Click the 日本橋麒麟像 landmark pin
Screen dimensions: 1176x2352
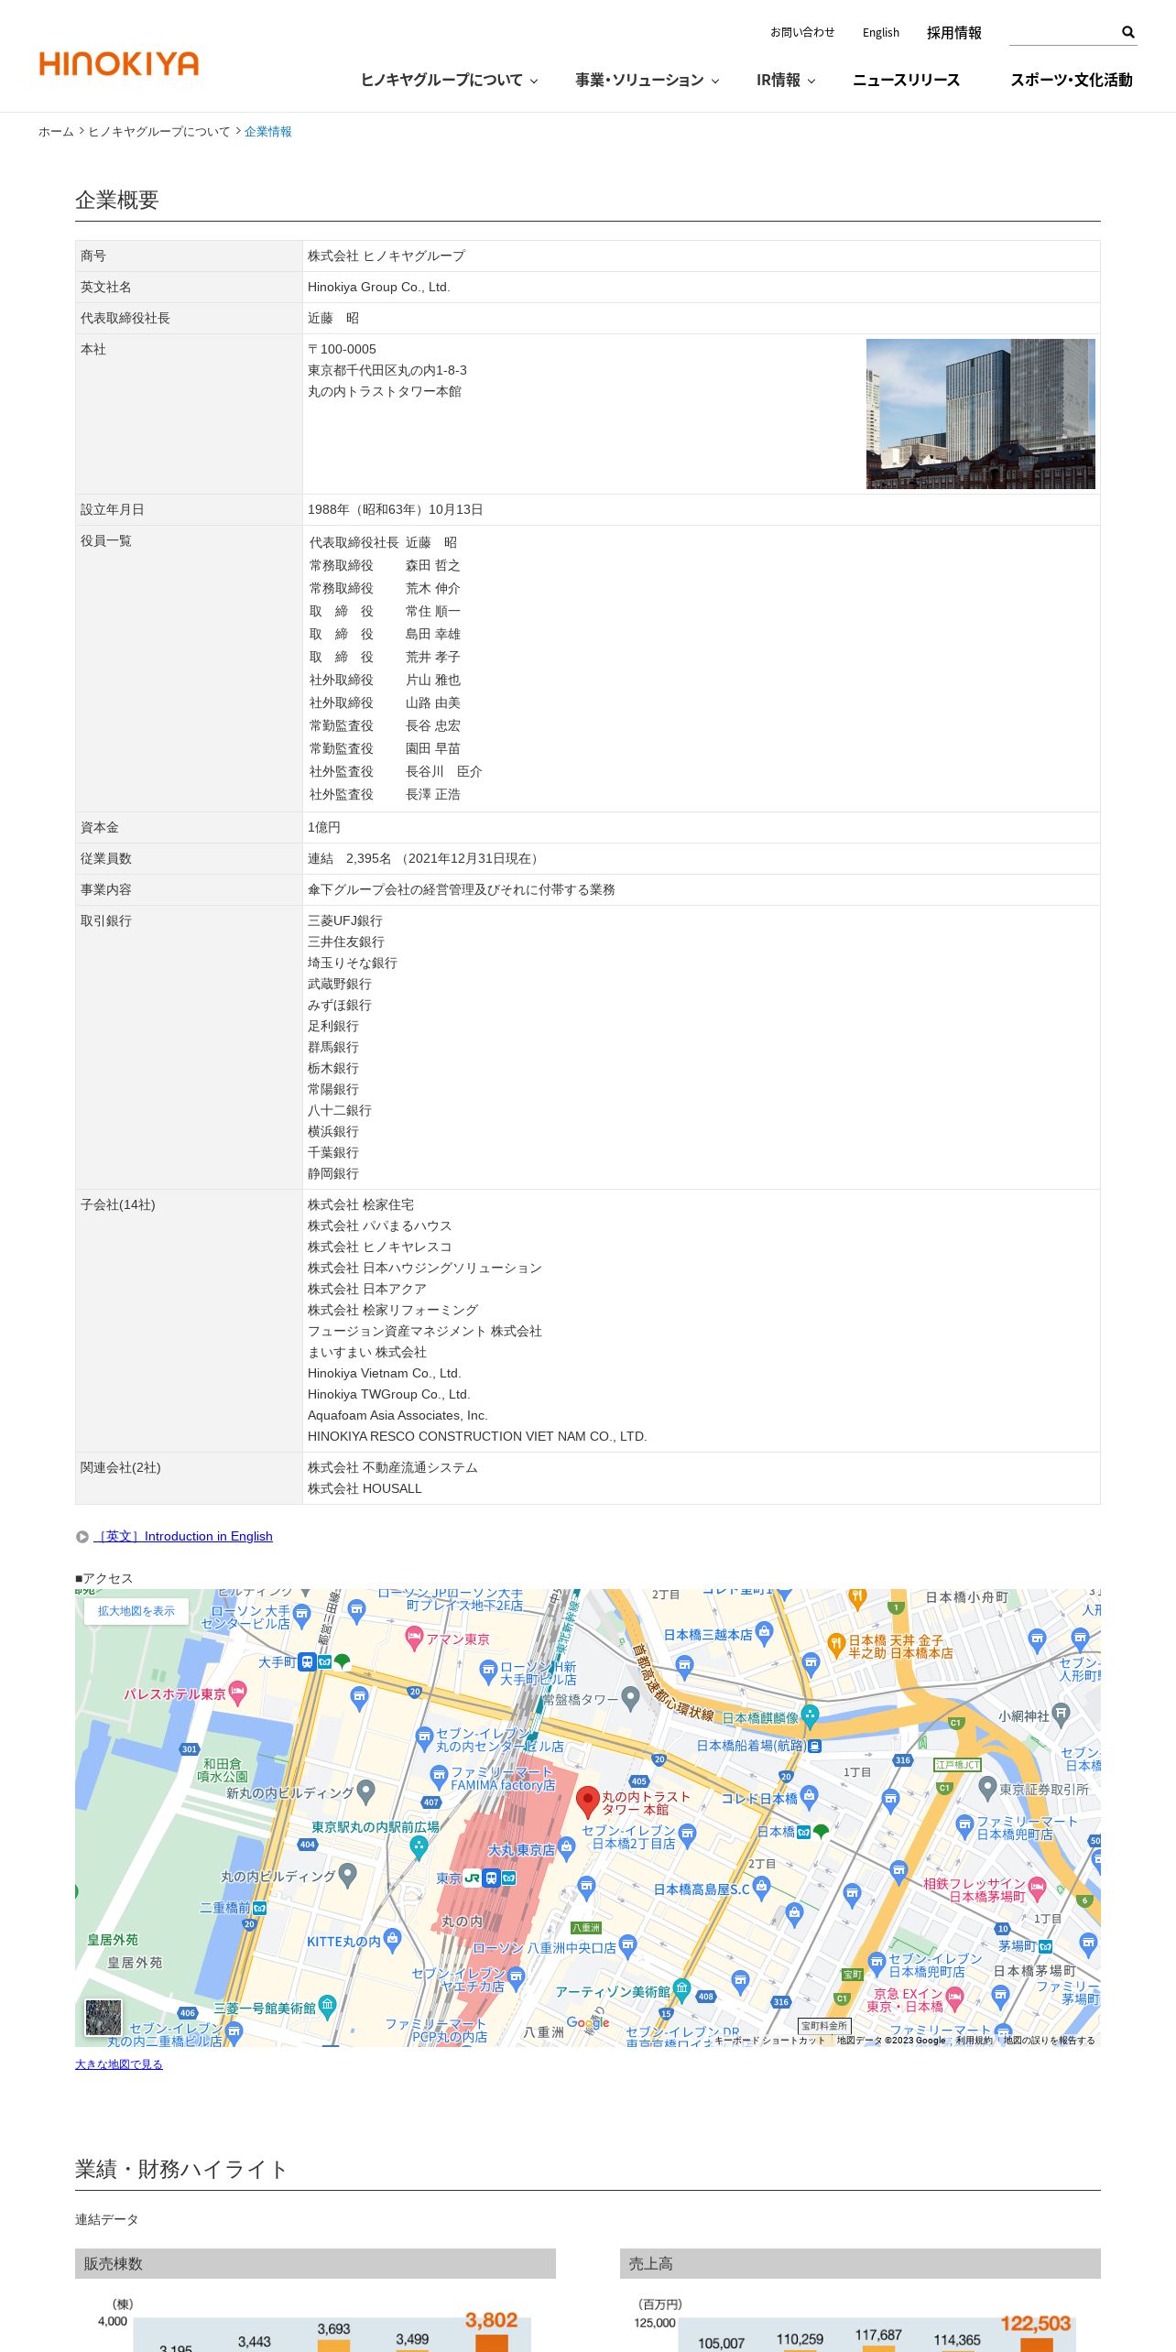(x=810, y=1717)
